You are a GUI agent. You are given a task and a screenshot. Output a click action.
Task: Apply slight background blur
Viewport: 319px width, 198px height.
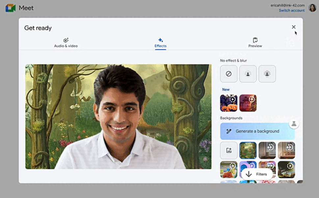248,74
